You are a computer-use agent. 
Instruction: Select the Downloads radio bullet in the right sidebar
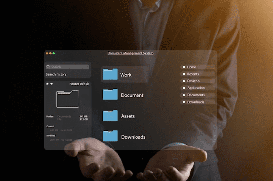coord(184,102)
